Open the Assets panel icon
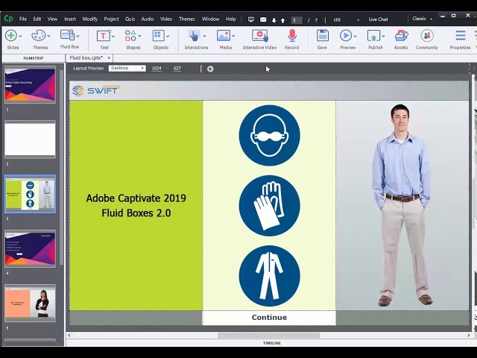This screenshot has height=358, width=477. tap(401, 36)
